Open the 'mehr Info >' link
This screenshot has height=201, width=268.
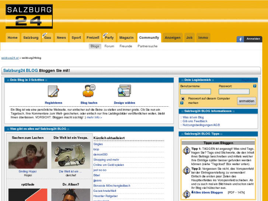tap(94, 117)
